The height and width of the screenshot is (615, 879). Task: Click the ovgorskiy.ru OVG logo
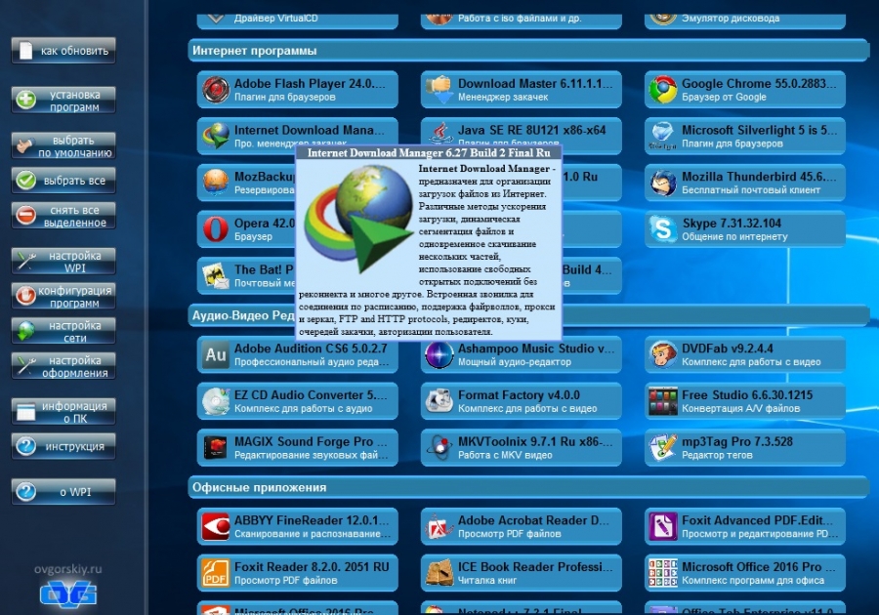coord(67,594)
